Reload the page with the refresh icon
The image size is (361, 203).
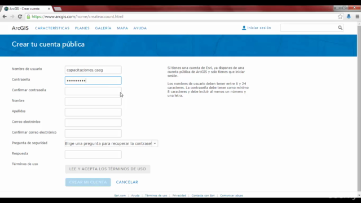20,16
